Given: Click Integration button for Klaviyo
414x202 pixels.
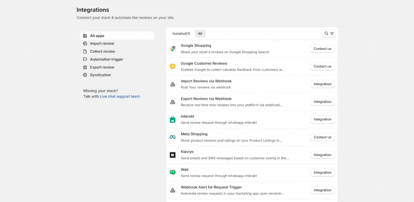Looking at the screenshot, I should pos(322,155).
